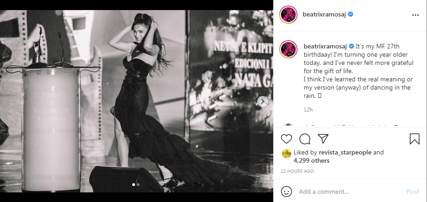427x202 pixels.
Task: Click the 12h caption timestamp
Action: pos(308,110)
